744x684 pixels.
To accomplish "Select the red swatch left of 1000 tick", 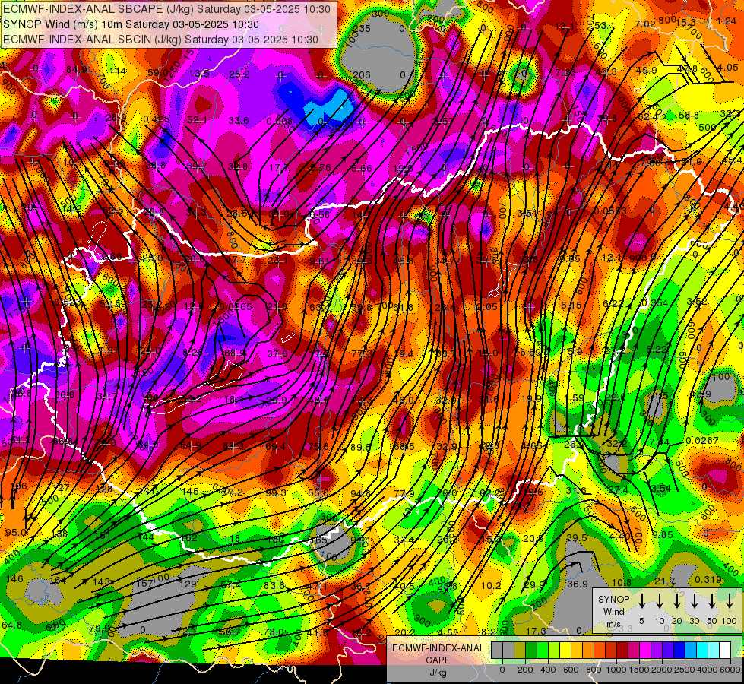I will [611, 650].
